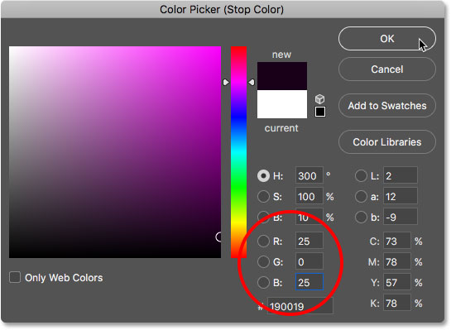
Task: Click the blue B value field
Action: pyautogui.click(x=309, y=282)
